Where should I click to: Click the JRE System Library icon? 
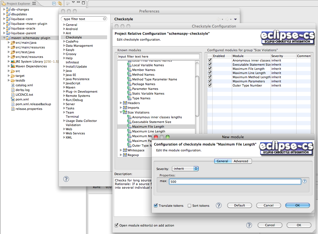coord(13,61)
